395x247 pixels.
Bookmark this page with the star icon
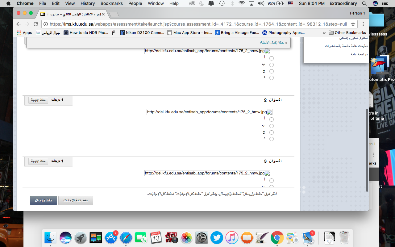[x=353, y=24]
